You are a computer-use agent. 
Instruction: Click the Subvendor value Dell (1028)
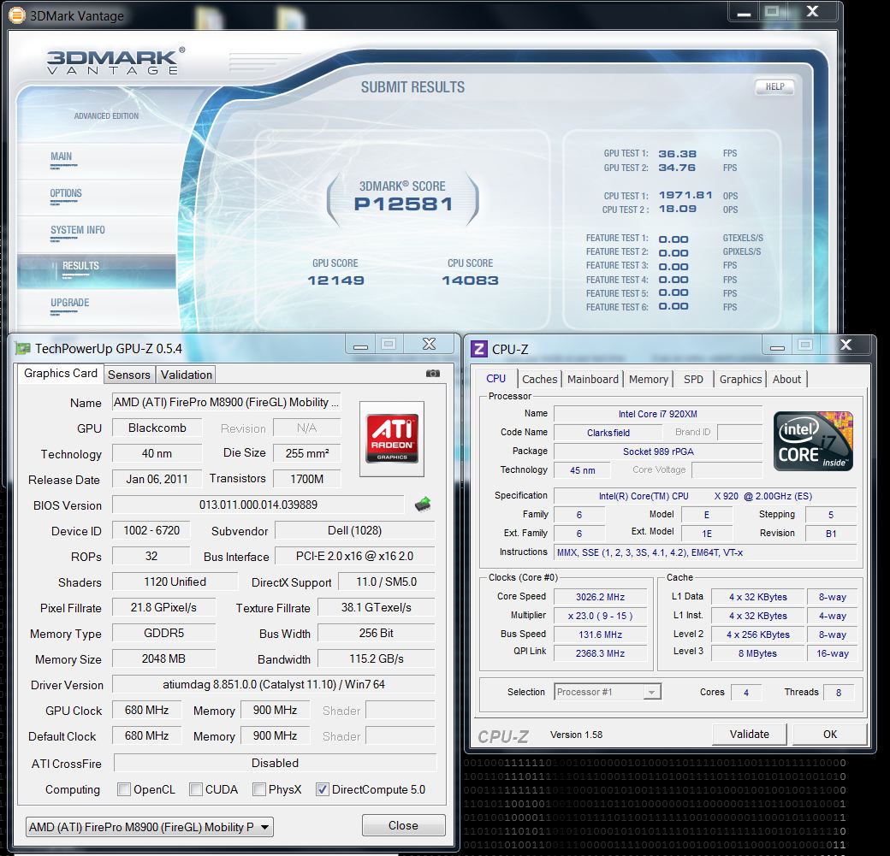pyautogui.click(x=355, y=530)
